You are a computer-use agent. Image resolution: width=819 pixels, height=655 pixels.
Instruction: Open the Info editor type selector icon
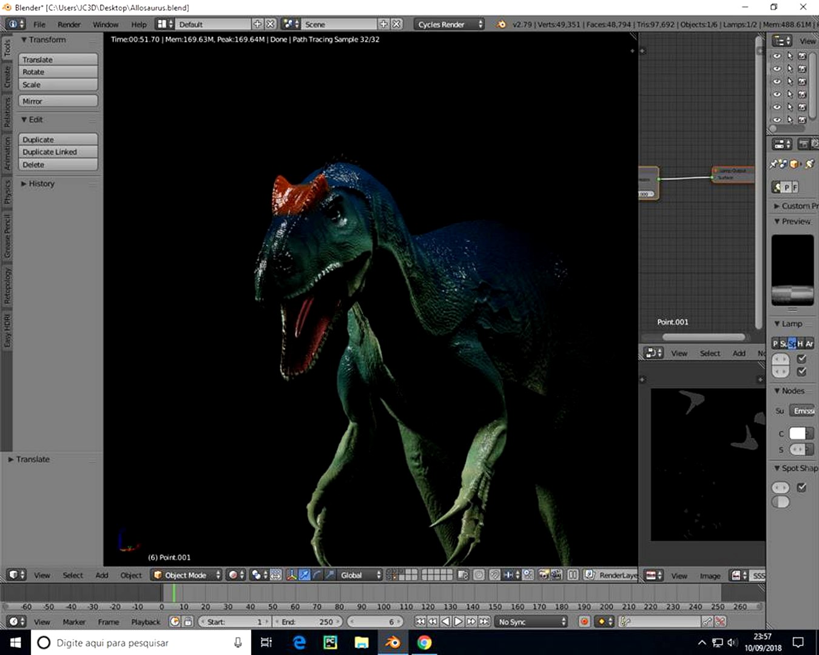click(x=16, y=24)
